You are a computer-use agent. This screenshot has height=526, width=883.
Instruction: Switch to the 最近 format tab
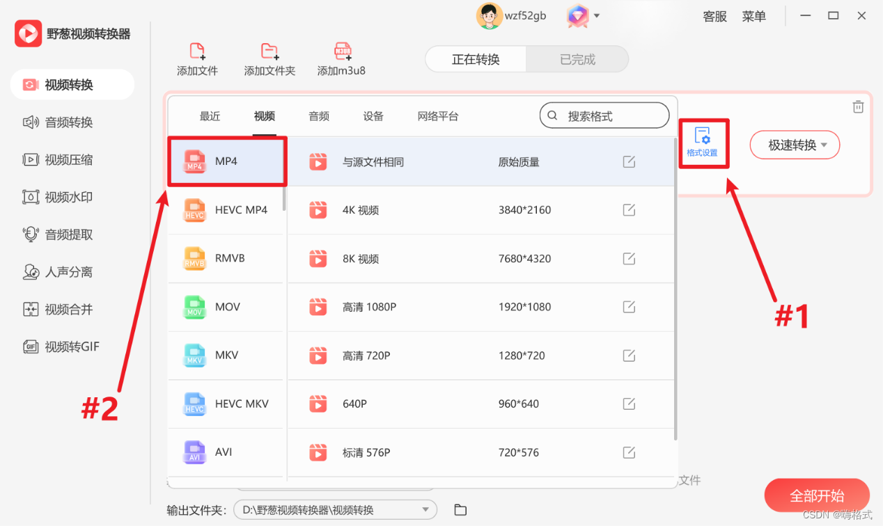(210, 116)
